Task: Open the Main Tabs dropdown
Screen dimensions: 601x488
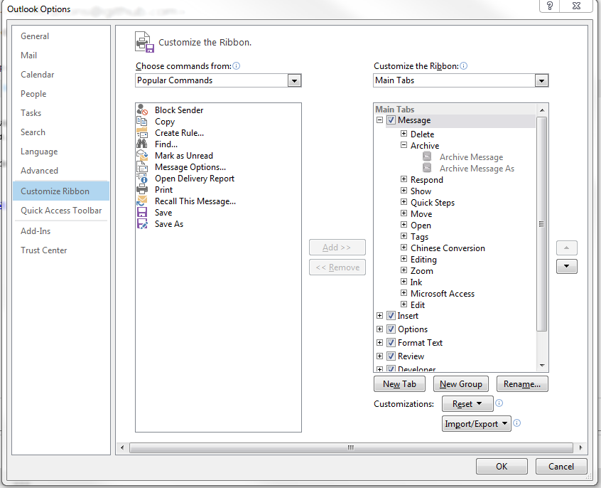Action: [541, 80]
